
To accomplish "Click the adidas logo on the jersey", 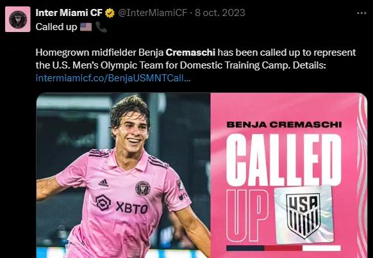I will coord(103,183).
